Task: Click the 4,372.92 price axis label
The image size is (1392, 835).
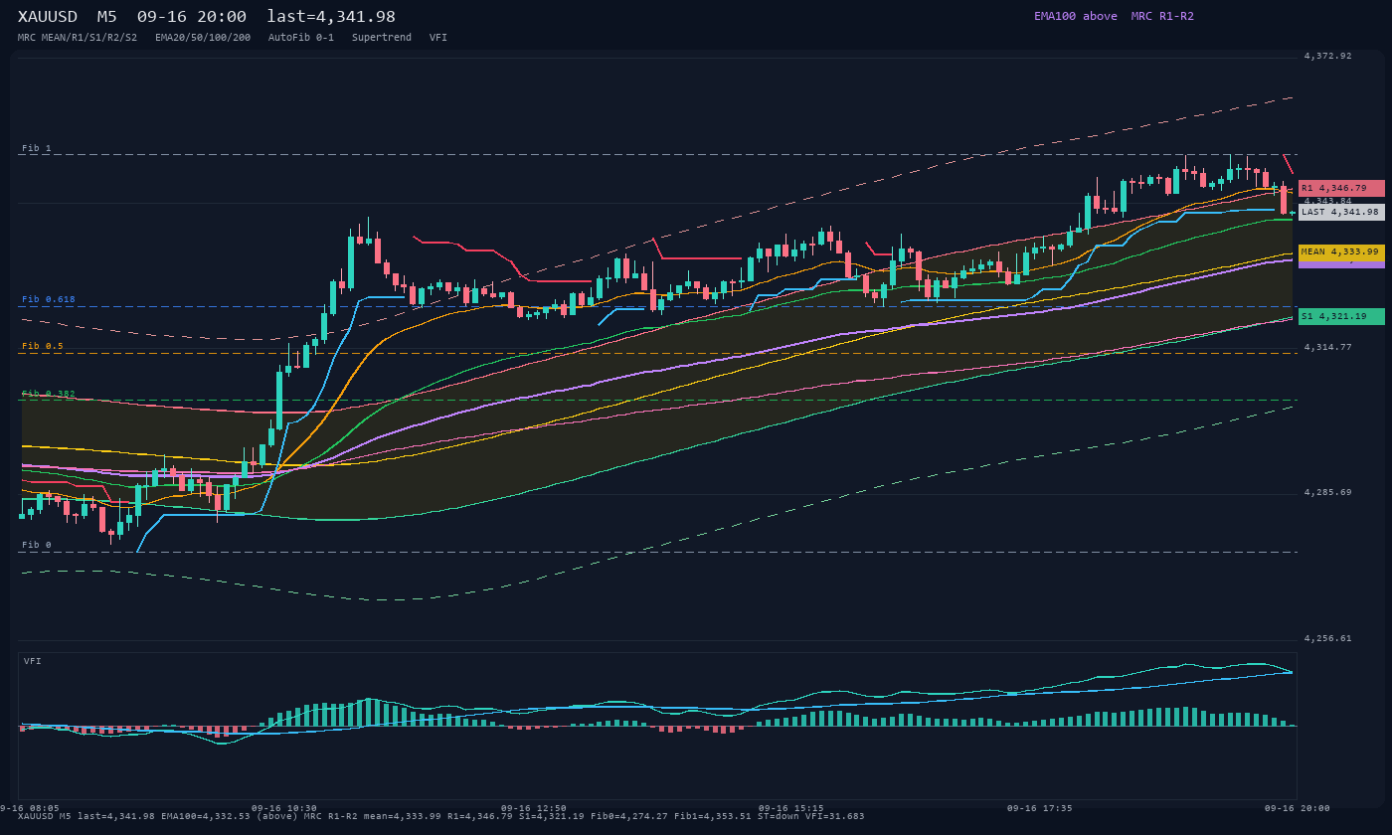Action: tap(1328, 56)
